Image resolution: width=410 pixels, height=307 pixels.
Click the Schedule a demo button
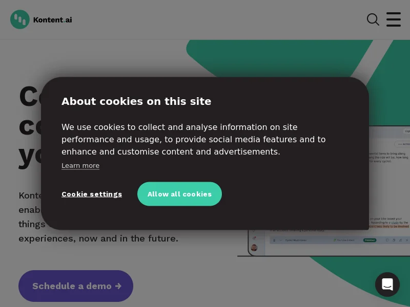(x=76, y=286)
